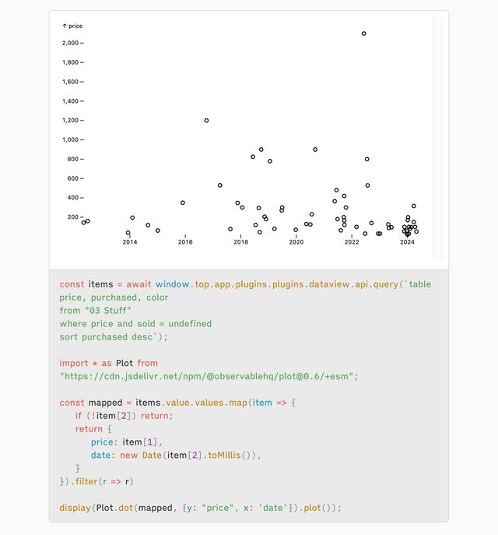Click the lone data point above 2016
Viewport: 498px width, 535px height.
[183, 202]
